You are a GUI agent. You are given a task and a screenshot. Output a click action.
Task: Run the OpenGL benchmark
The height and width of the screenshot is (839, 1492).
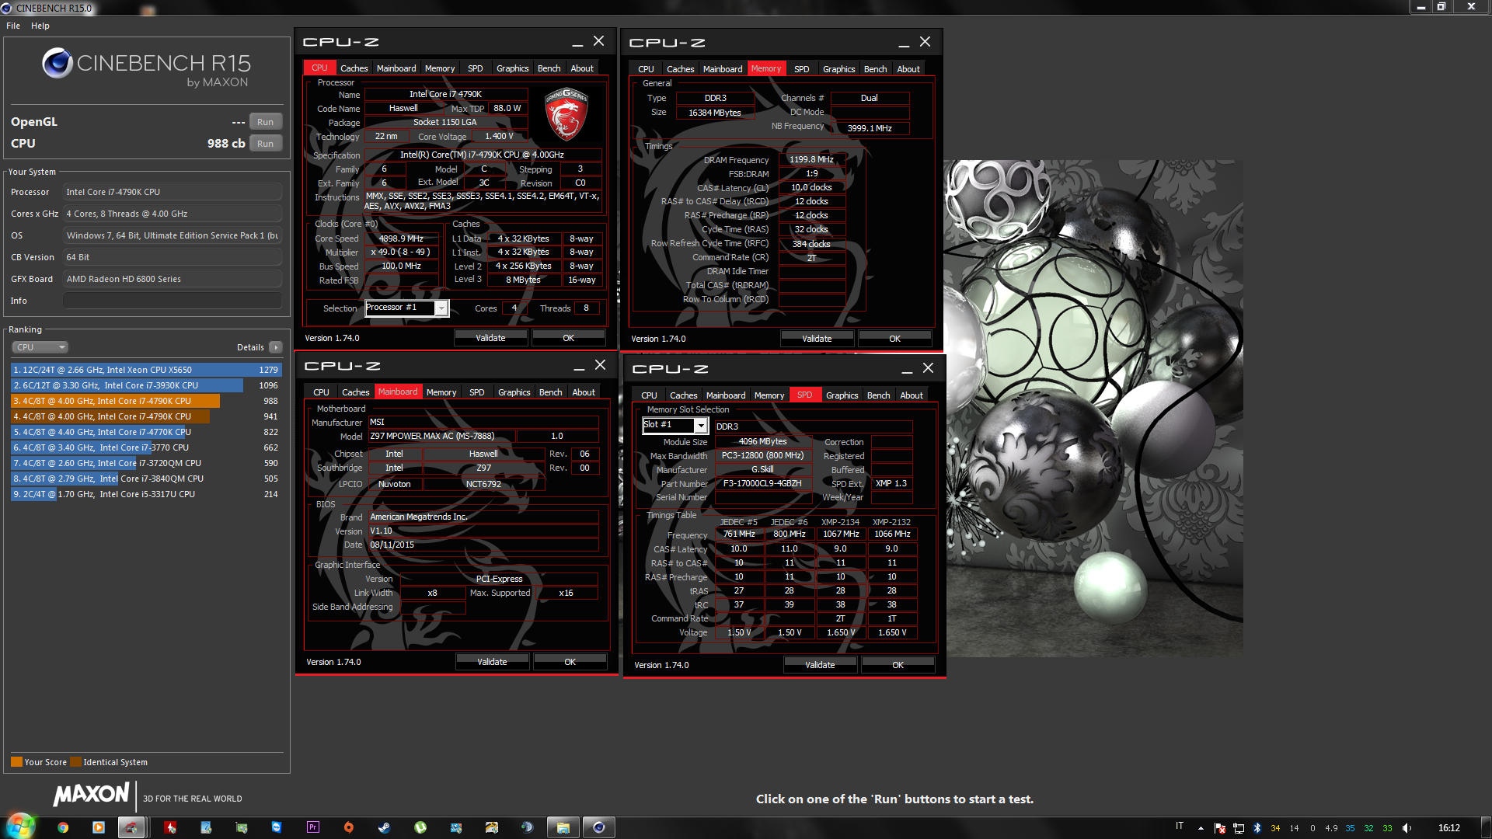click(x=265, y=122)
